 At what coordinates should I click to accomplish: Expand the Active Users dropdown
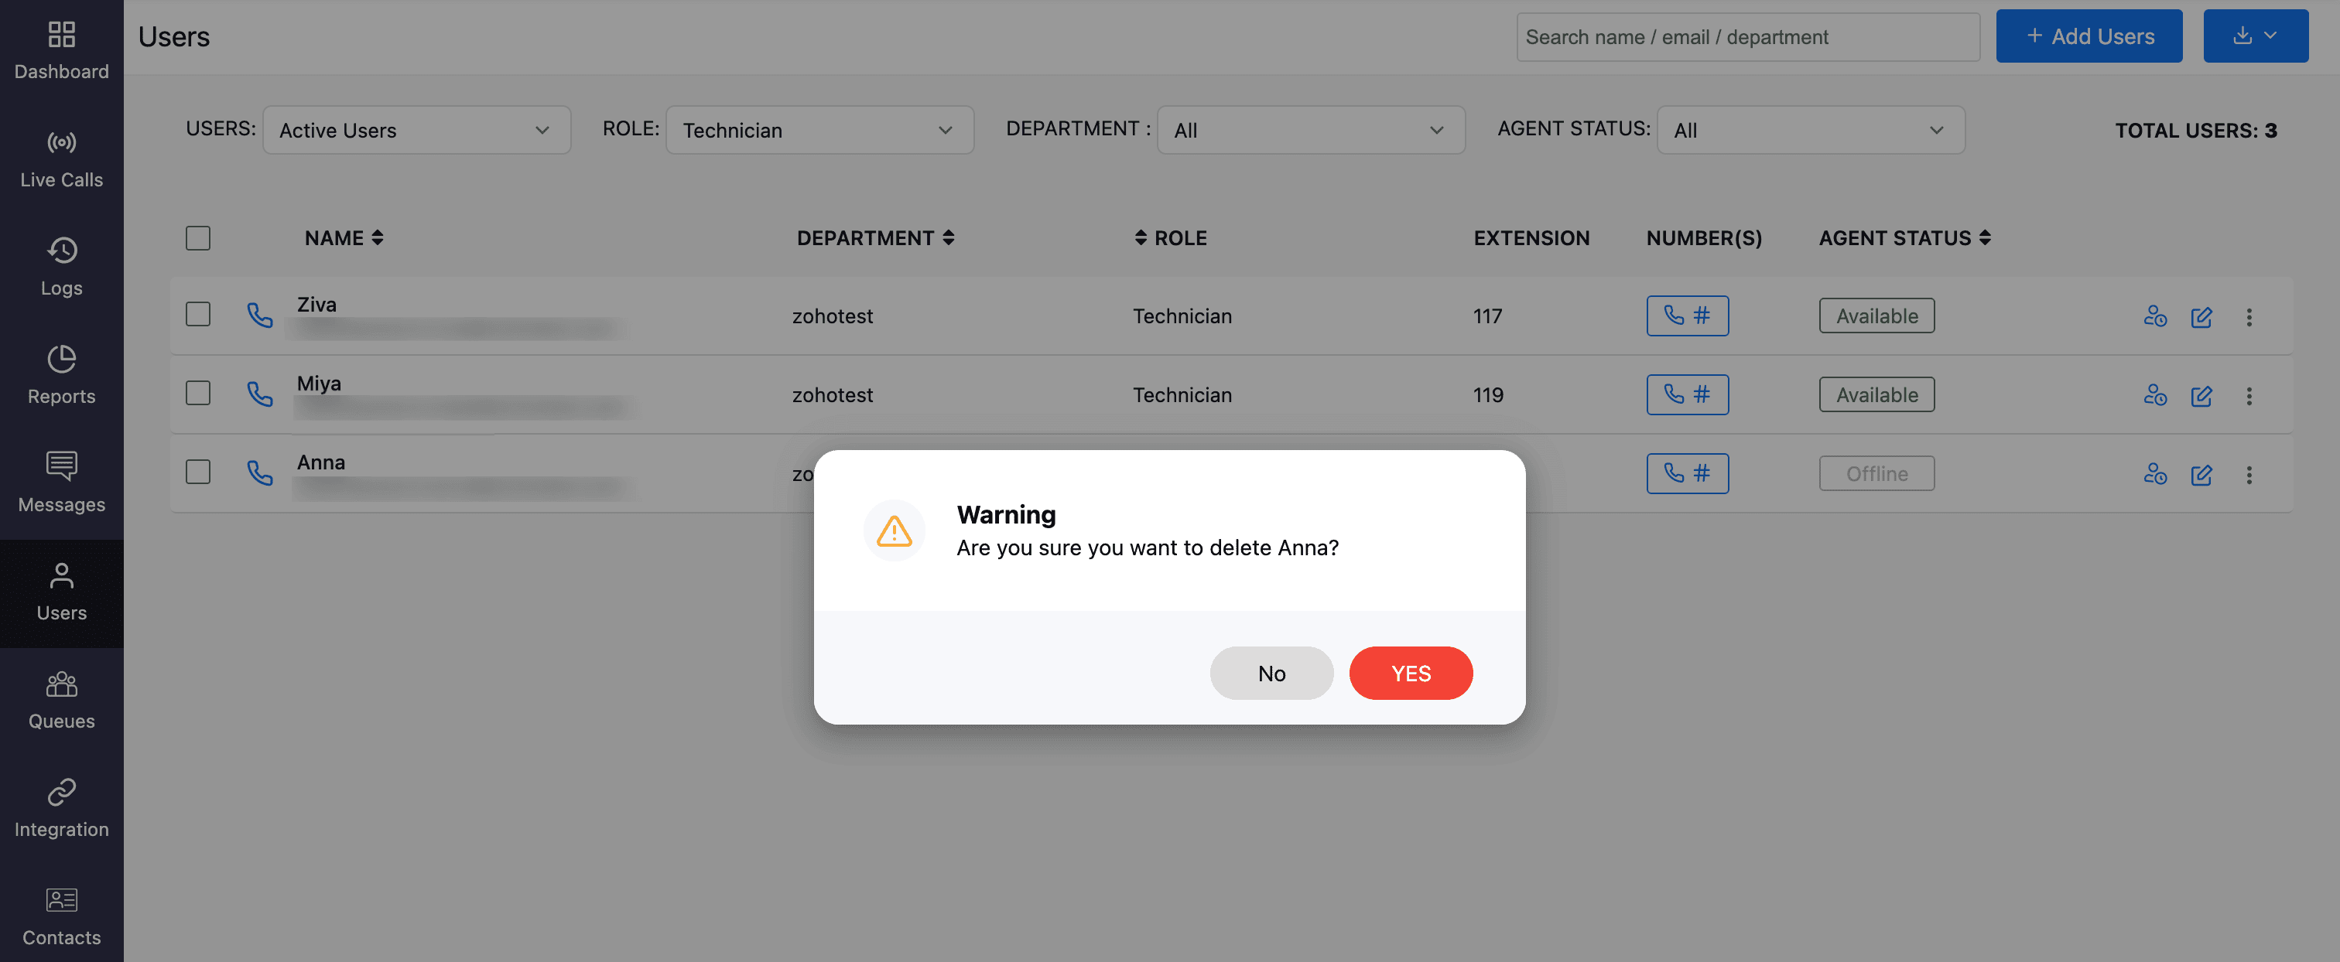416,130
